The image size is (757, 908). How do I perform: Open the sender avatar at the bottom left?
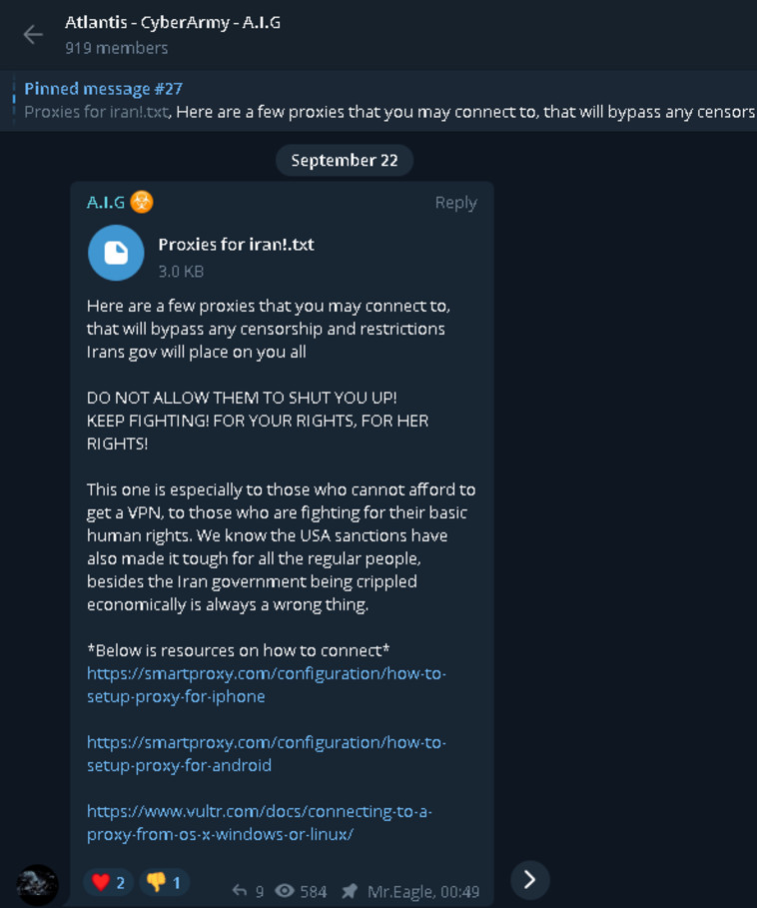coord(38,885)
